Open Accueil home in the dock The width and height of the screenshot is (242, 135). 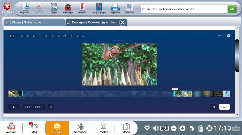click(x=11, y=128)
